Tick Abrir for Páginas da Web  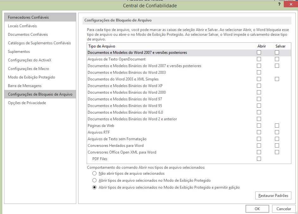click(259, 126)
